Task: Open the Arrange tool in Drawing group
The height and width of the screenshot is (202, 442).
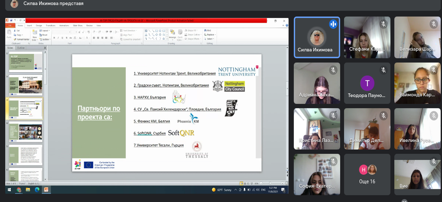Action: point(172,34)
